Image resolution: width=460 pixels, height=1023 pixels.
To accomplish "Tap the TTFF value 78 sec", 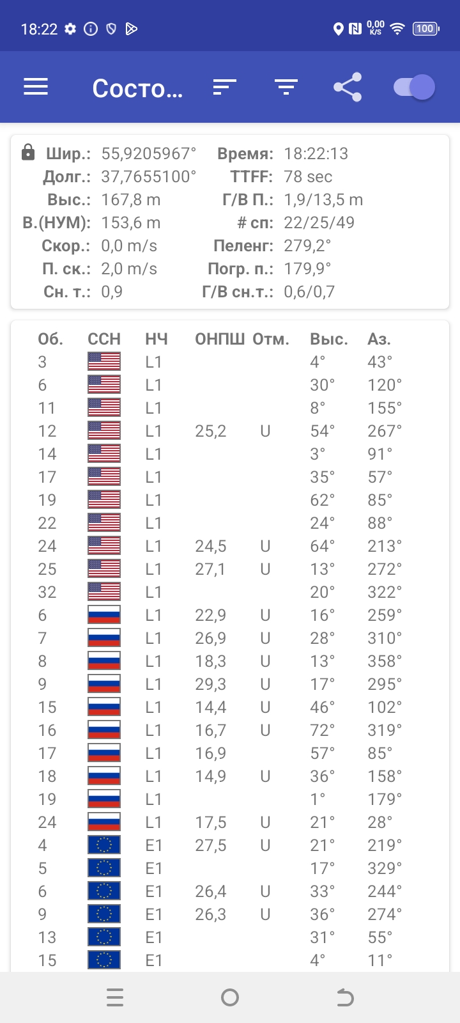I will click(x=308, y=176).
